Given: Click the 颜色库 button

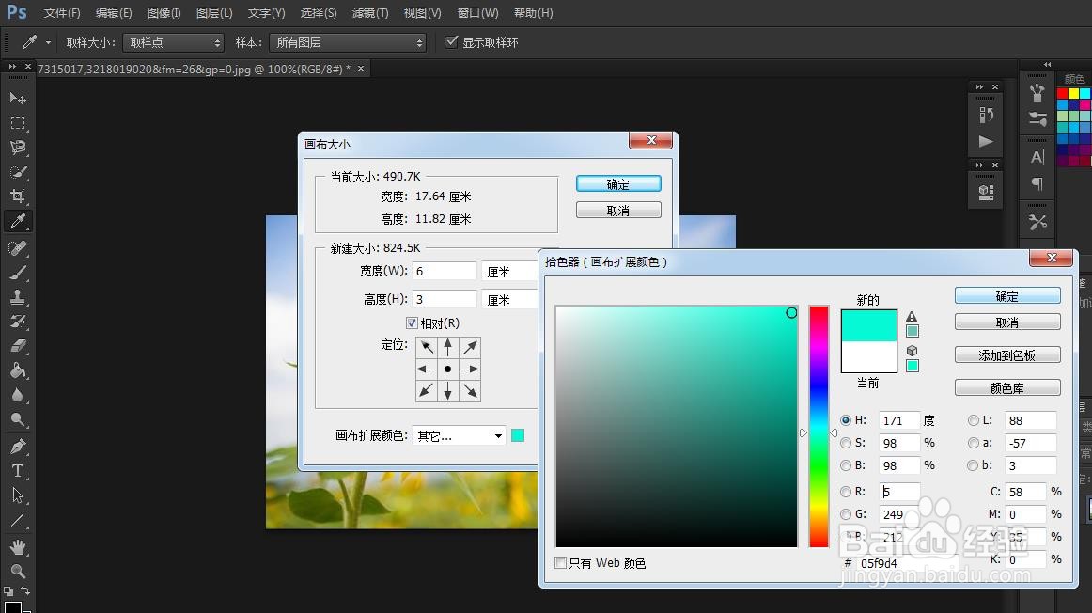Looking at the screenshot, I should 1006,386.
